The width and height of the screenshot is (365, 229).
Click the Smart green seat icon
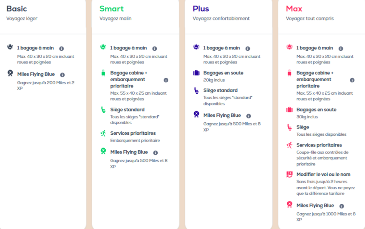tap(103, 110)
